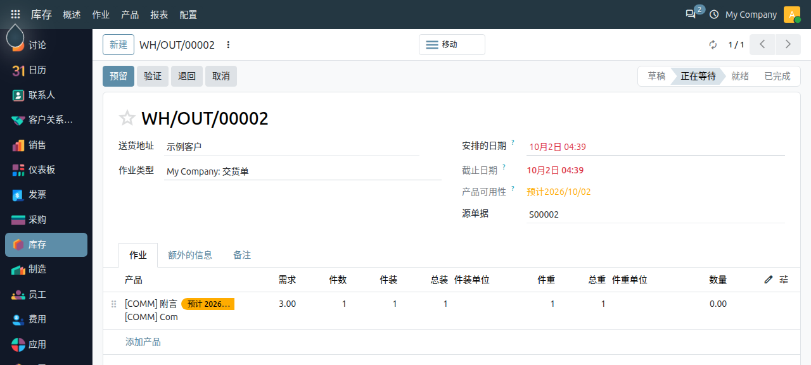Screen dimensions: 811x365
Task: Open the 作业 top menu
Action: pyautogui.click(x=101, y=15)
